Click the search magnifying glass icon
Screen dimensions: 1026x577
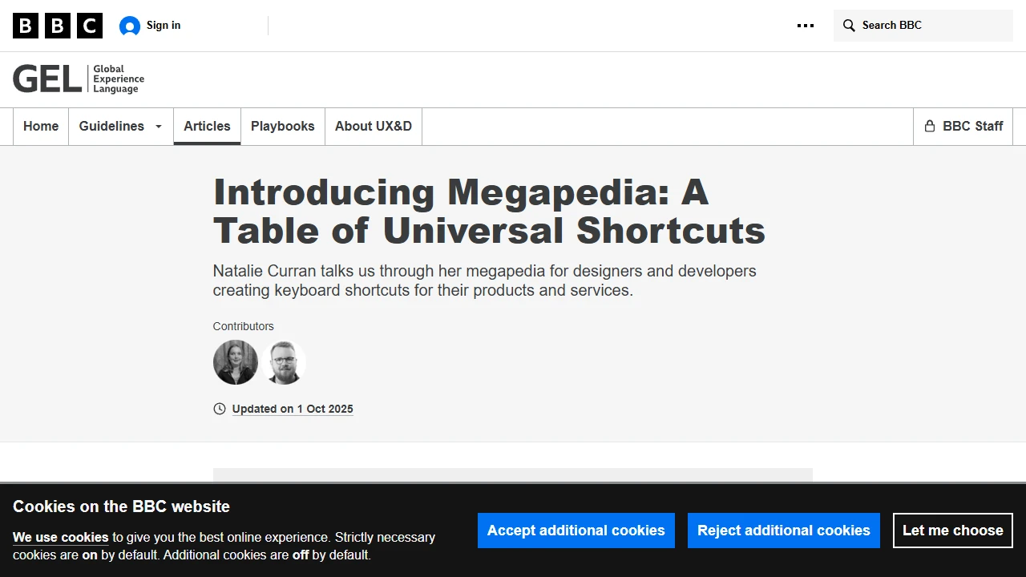[x=848, y=25]
